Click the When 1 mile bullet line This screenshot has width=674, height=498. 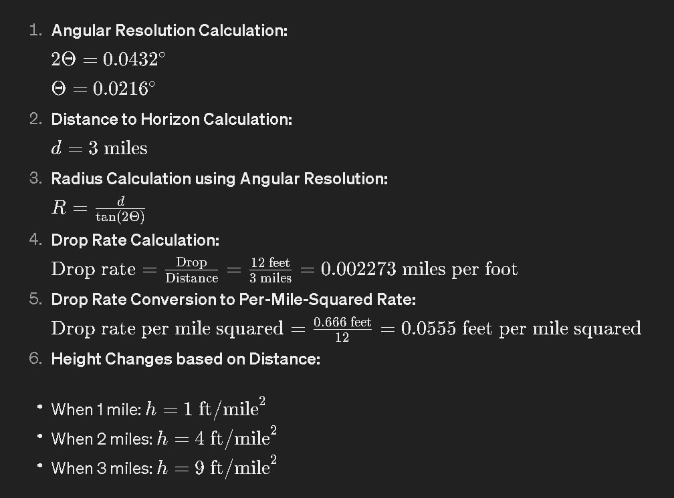tap(158, 408)
